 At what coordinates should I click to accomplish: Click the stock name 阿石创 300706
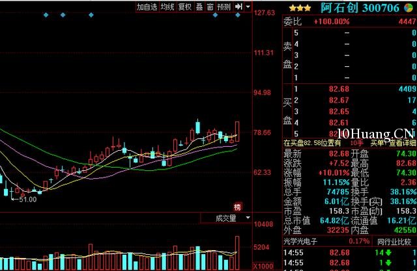tap(360, 8)
